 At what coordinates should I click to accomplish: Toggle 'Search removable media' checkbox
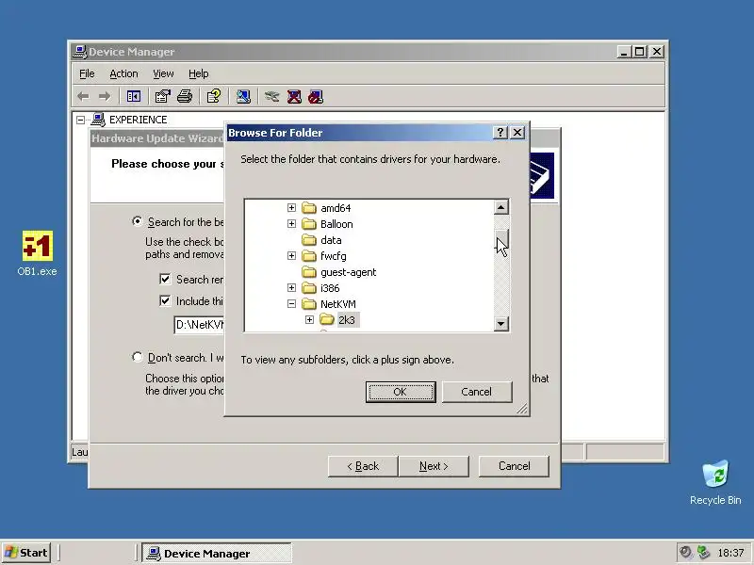pos(165,279)
